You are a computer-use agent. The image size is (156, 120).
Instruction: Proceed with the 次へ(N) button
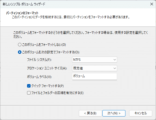coord(114,113)
